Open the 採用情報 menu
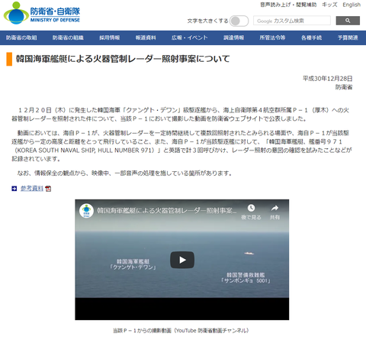 coord(109,37)
